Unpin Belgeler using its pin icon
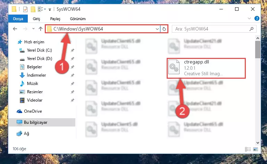Image resolution: width=267 pixels, height=164 pixels. [72, 67]
